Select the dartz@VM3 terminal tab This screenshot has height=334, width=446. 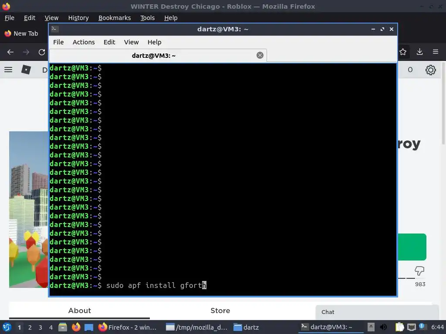[158, 55]
